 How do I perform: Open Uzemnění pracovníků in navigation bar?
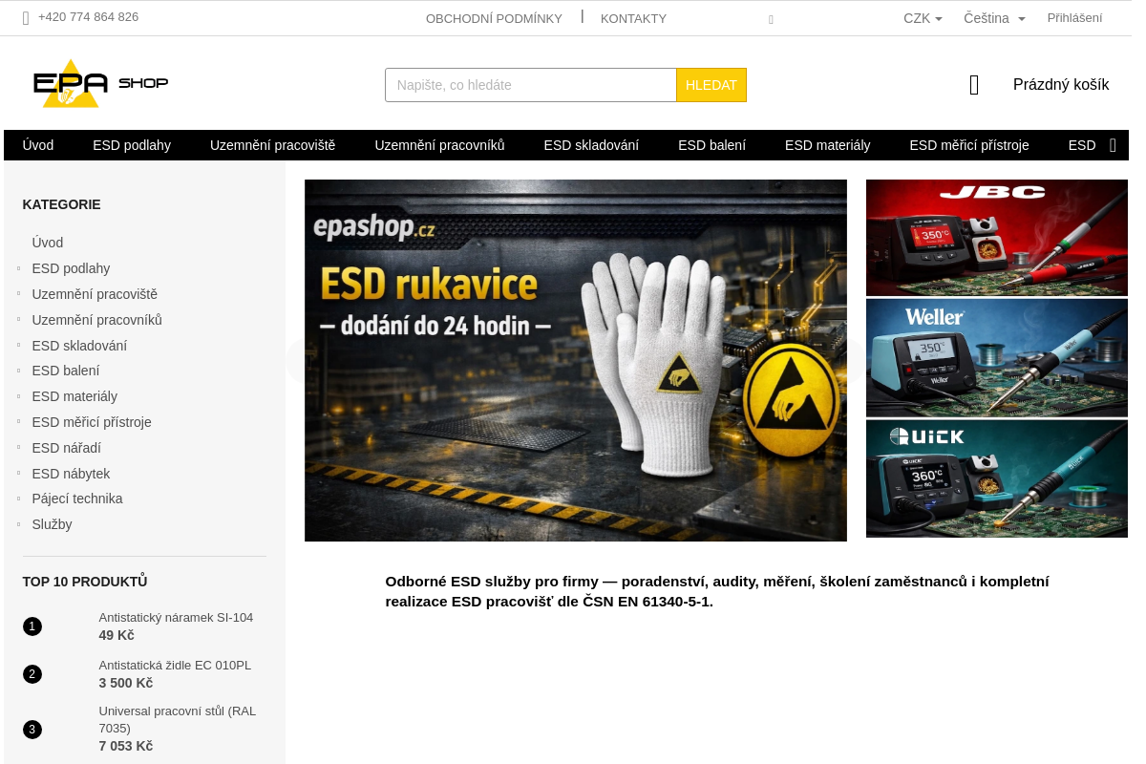[439, 145]
